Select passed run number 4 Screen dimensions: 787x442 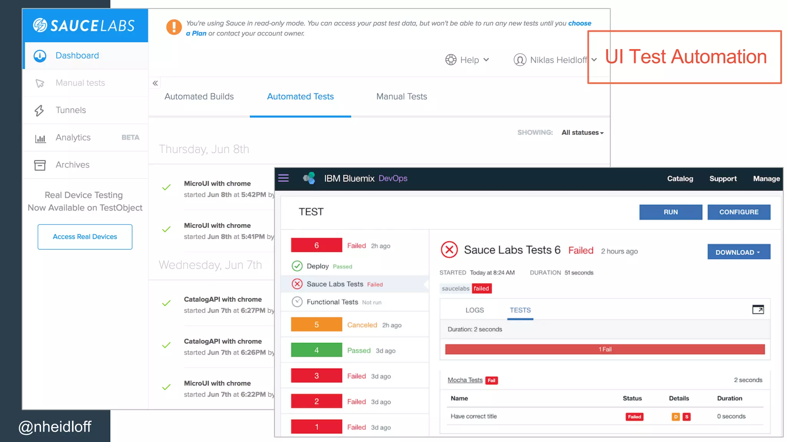coord(316,350)
